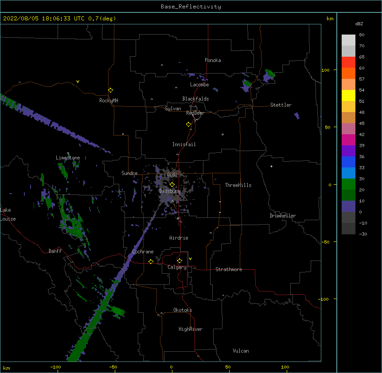Select the blue 33-36 dBZ legend swatch
Screen dimensions: 382x373
point(348,162)
